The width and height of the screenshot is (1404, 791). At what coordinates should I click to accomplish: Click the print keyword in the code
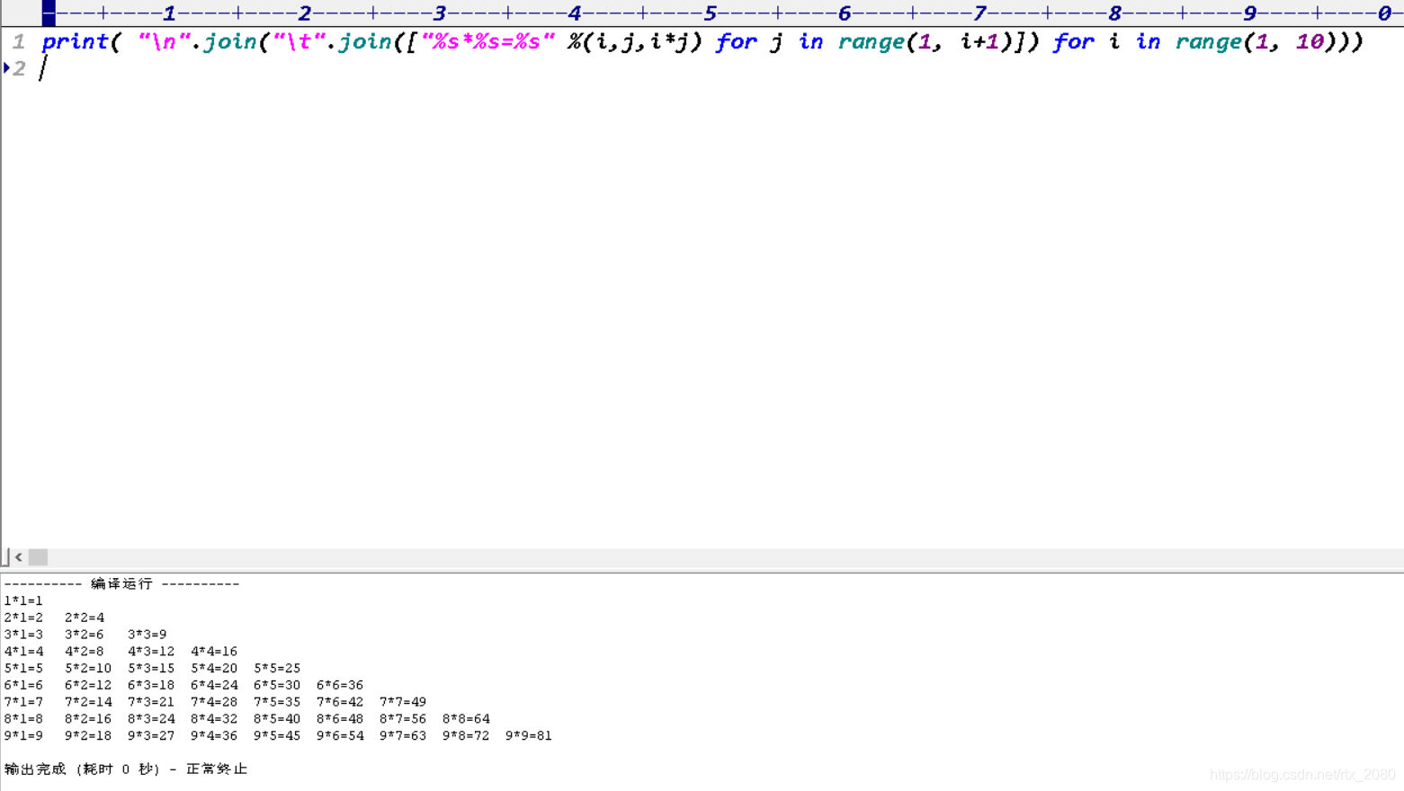[x=76, y=42]
